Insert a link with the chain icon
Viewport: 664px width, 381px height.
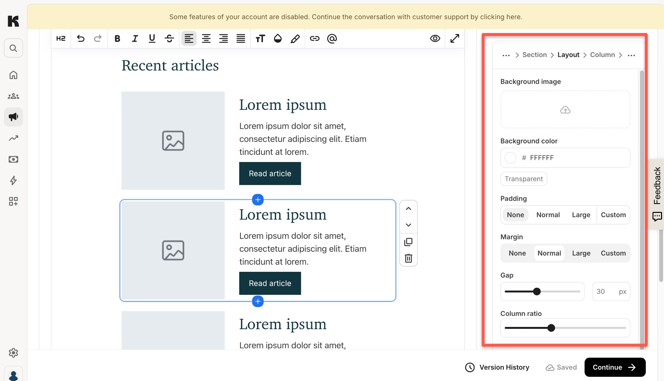click(x=314, y=39)
